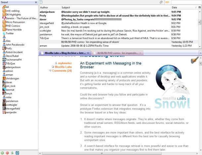Image resolution: width=202 pixels, height=155 pixels.
Task: Click the blue options icon in sidebar footer
Action: point(18,153)
